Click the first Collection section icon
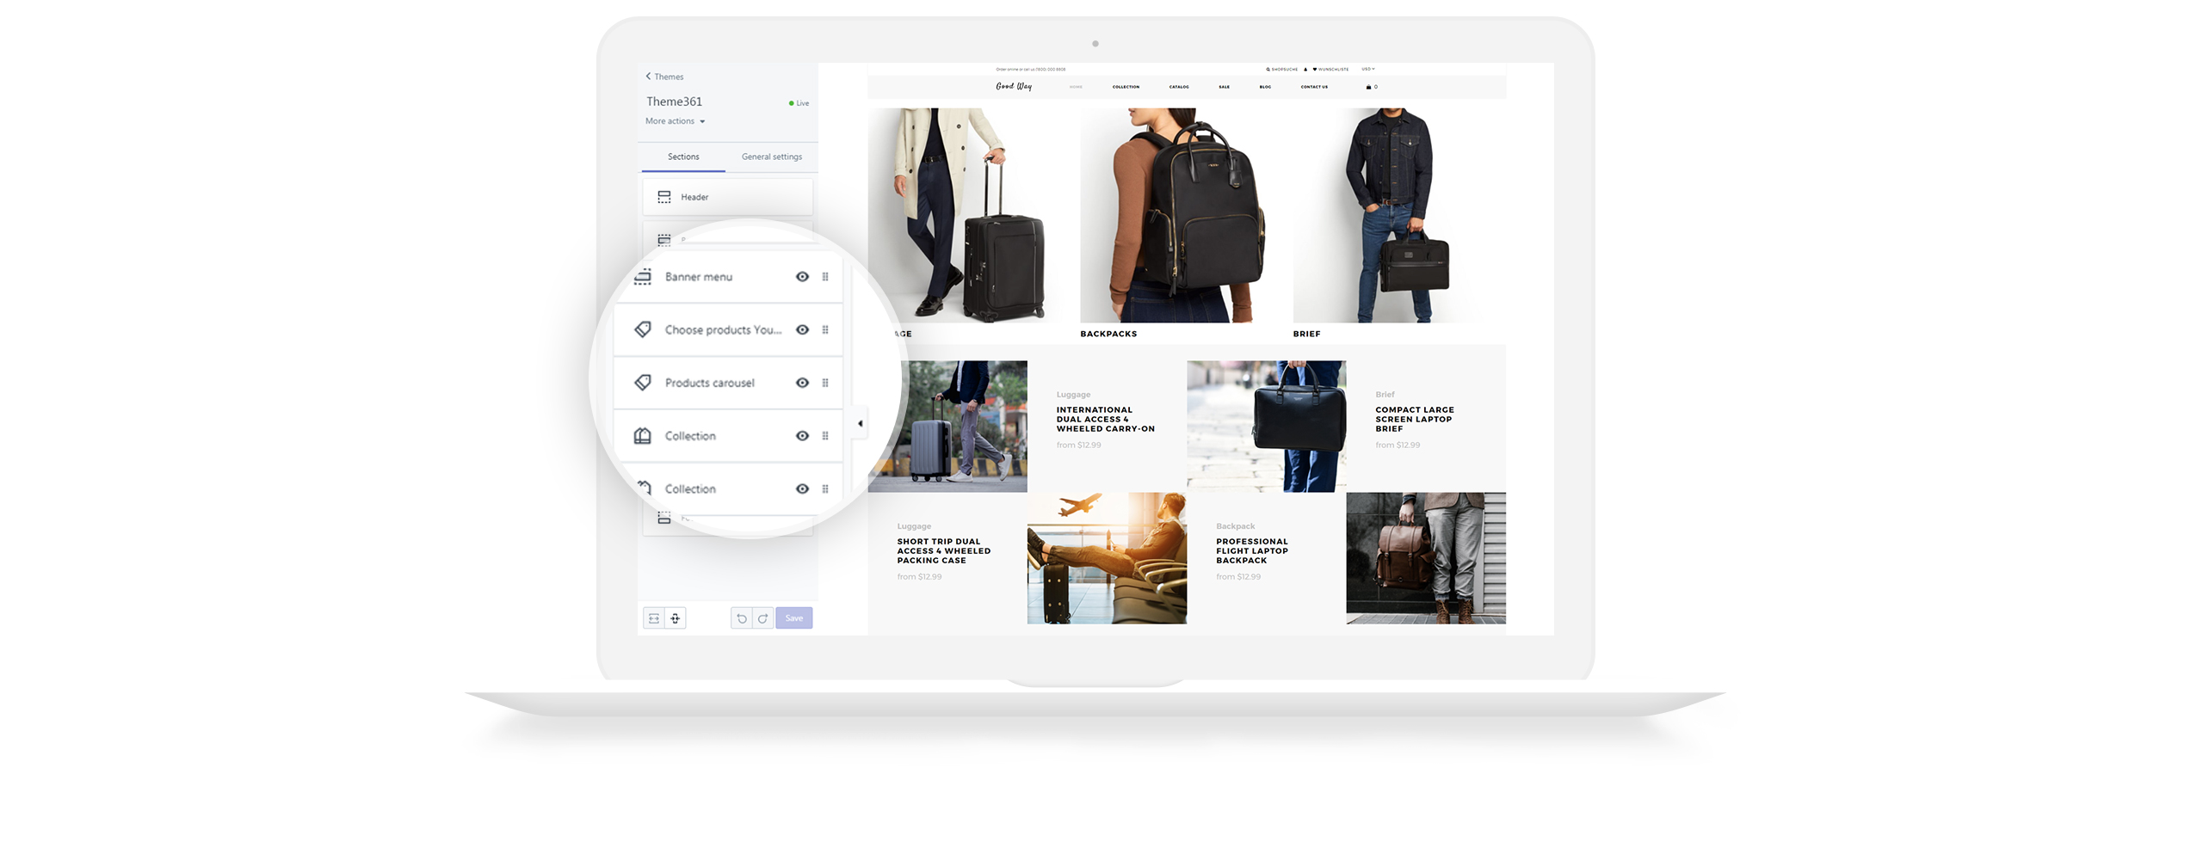This screenshot has width=2203, height=860. [x=643, y=436]
